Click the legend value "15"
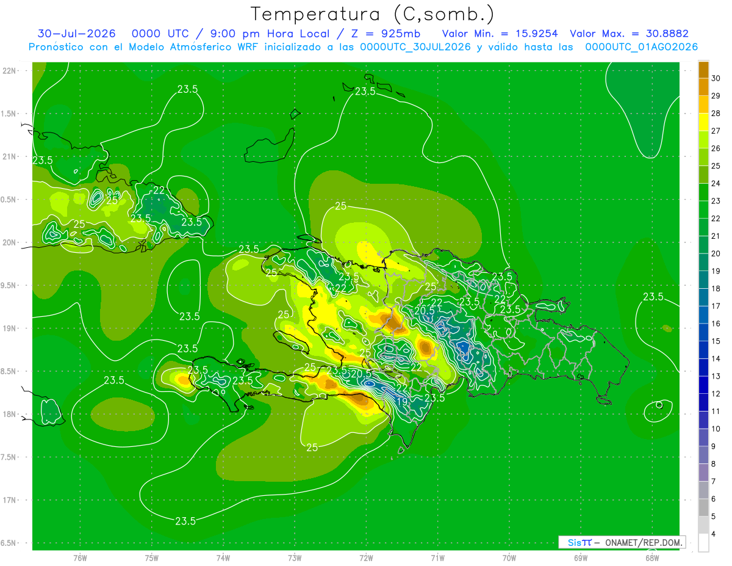 click(716, 341)
